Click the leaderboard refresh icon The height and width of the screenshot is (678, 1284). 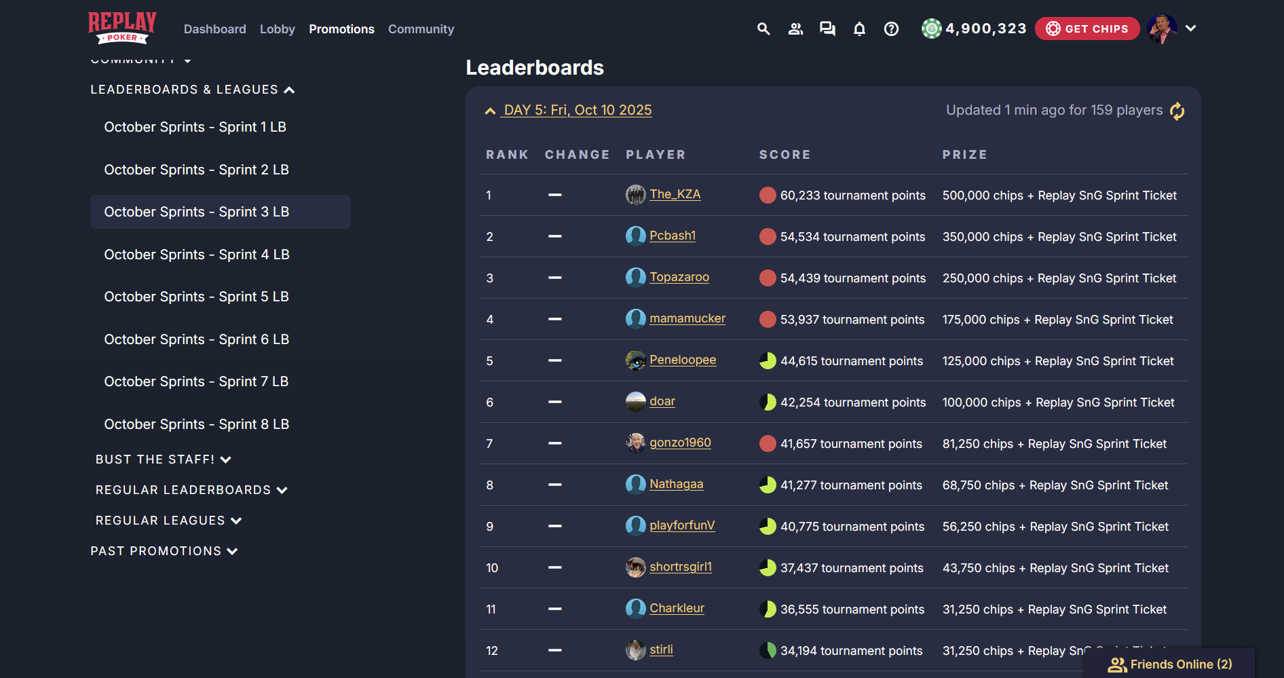(x=1177, y=111)
